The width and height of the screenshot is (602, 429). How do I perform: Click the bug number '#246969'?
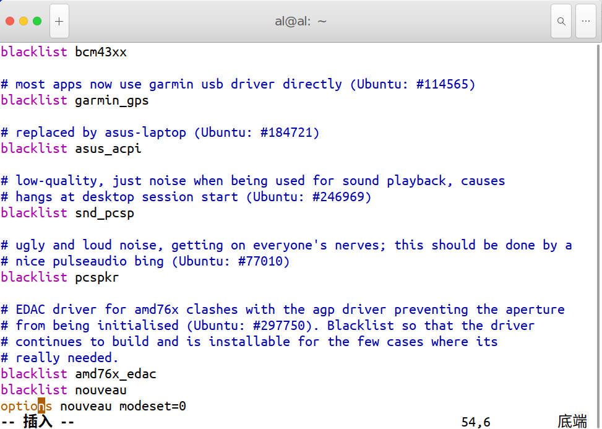click(338, 197)
